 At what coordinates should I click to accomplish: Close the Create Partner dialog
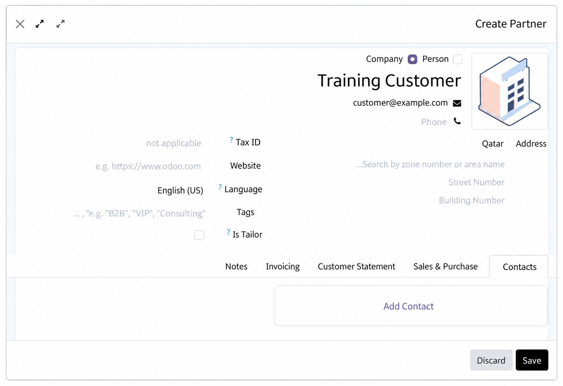(x=20, y=24)
